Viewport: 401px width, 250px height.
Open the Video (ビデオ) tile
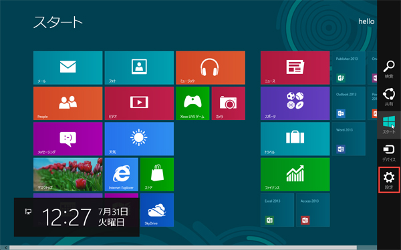click(x=139, y=103)
